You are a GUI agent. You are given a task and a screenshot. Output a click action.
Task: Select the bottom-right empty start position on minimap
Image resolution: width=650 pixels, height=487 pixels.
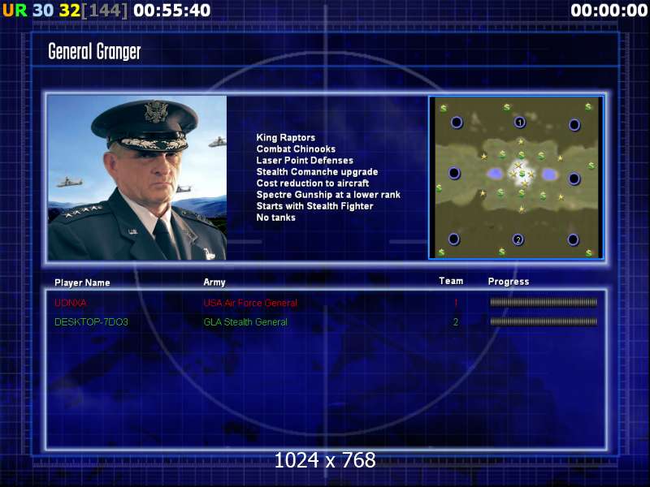(573, 239)
